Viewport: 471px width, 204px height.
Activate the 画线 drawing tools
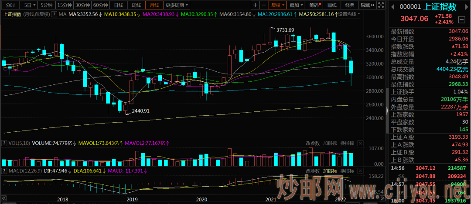(332, 5)
